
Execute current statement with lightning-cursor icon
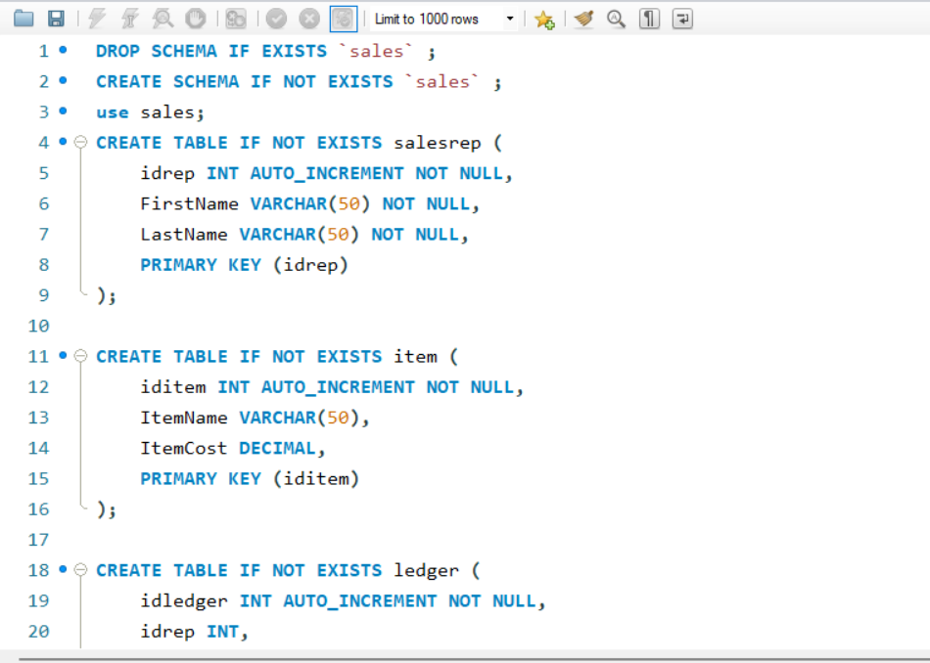(x=130, y=19)
